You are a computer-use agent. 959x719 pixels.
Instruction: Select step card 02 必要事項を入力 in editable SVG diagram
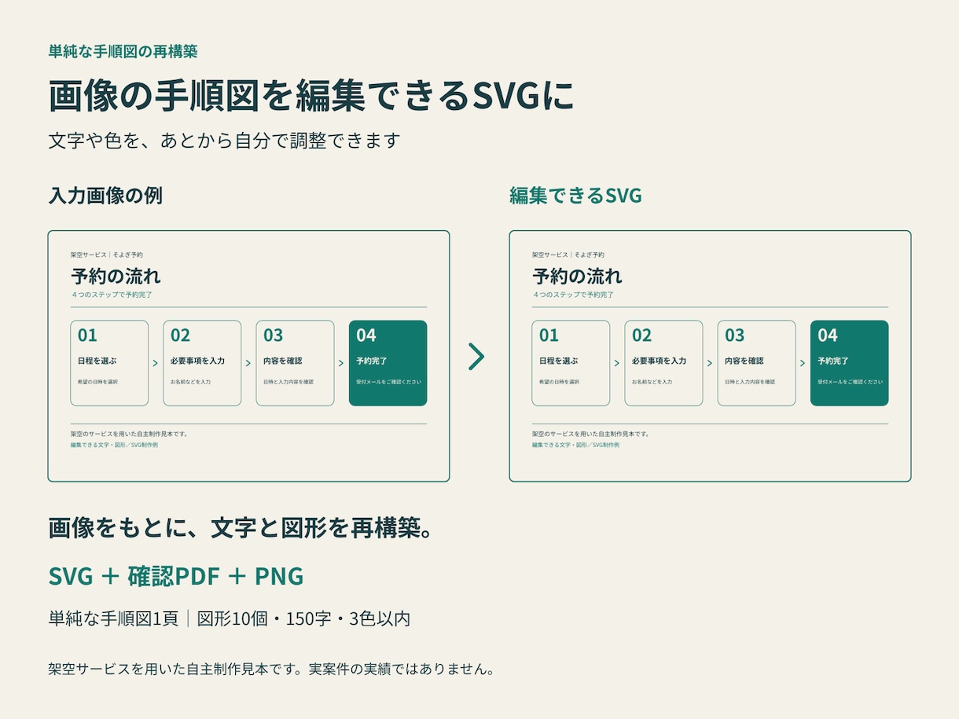tap(663, 363)
